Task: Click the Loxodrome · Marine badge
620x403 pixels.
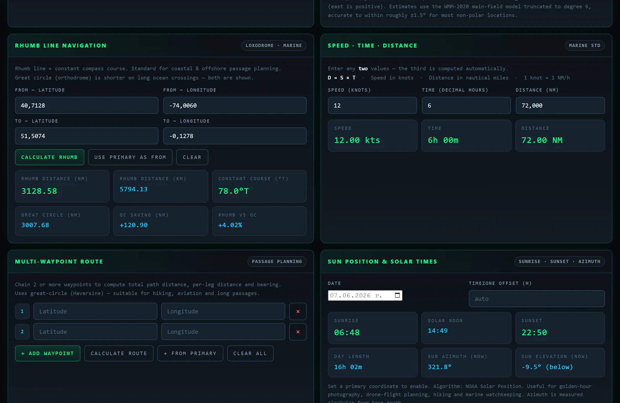Action: click(274, 45)
